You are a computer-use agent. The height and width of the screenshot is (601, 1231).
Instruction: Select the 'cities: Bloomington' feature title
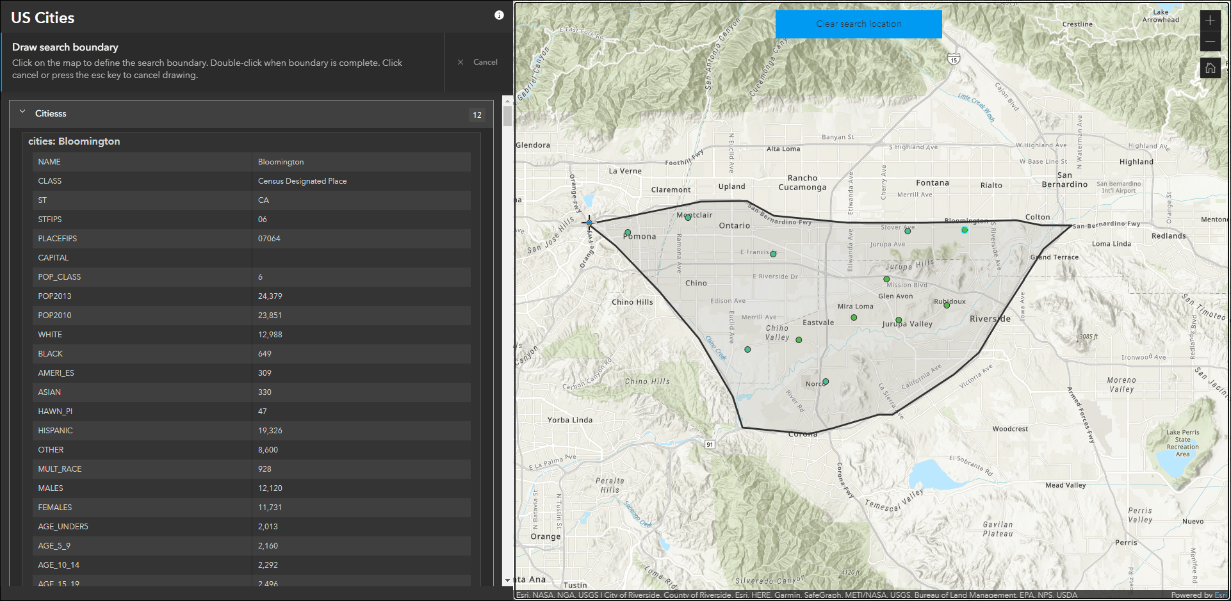[74, 141]
